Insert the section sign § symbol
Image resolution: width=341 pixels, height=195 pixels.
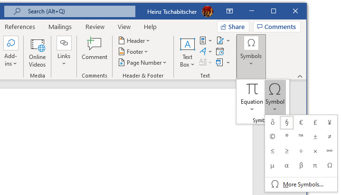287,123
